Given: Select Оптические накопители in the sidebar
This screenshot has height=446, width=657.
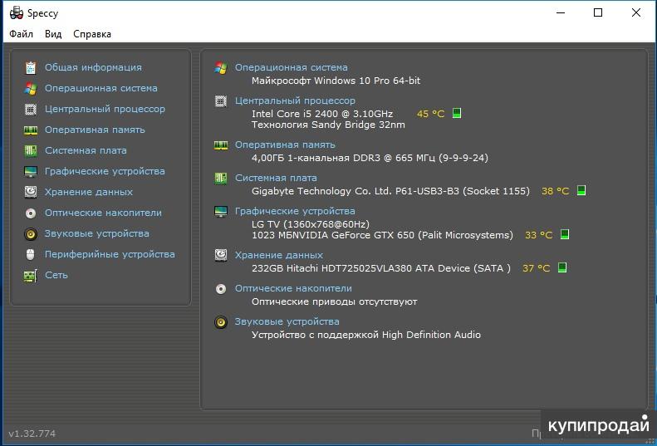Looking at the screenshot, I should (x=103, y=213).
